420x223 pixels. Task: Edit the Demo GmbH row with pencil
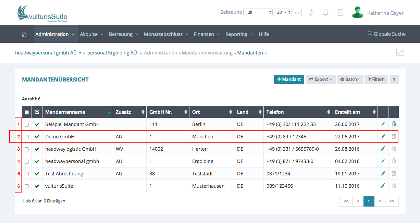click(383, 136)
